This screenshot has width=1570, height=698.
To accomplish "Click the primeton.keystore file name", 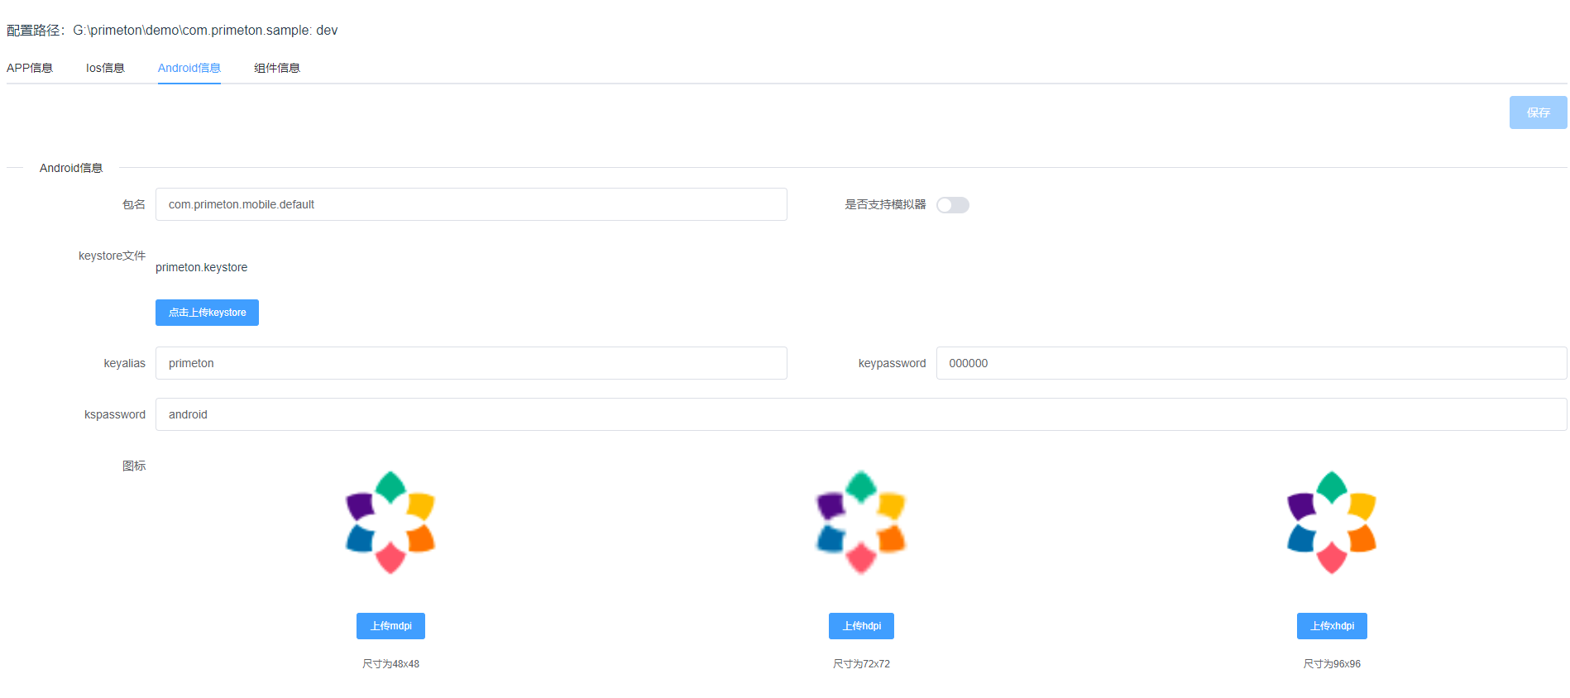I will click(x=202, y=267).
